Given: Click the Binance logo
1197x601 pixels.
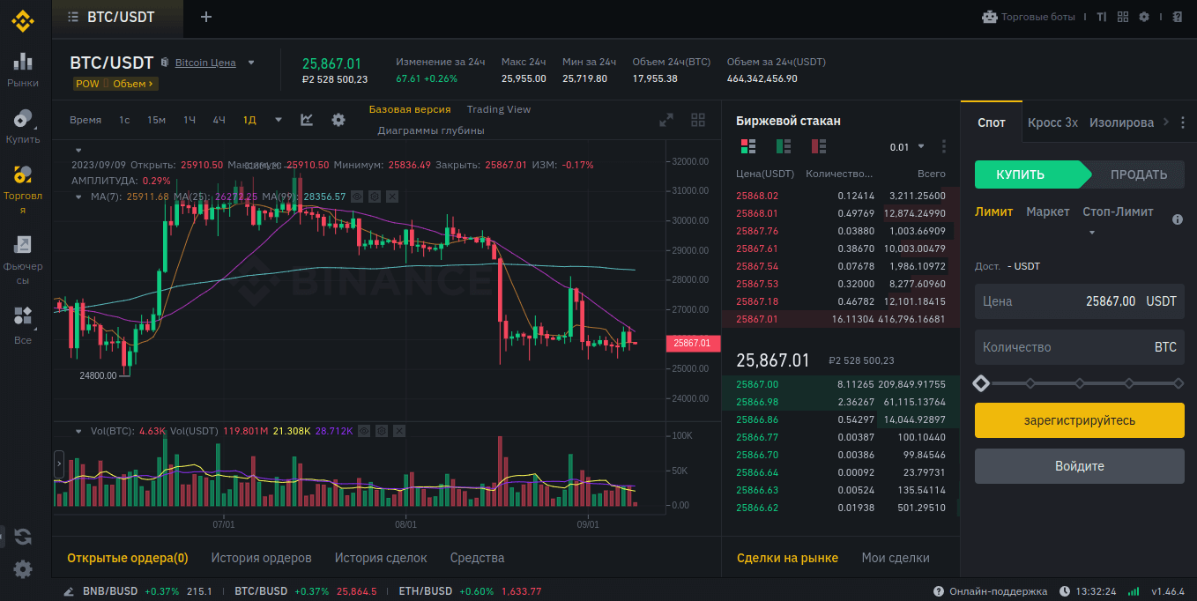Looking at the screenshot, I should click(x=23, y=18).
